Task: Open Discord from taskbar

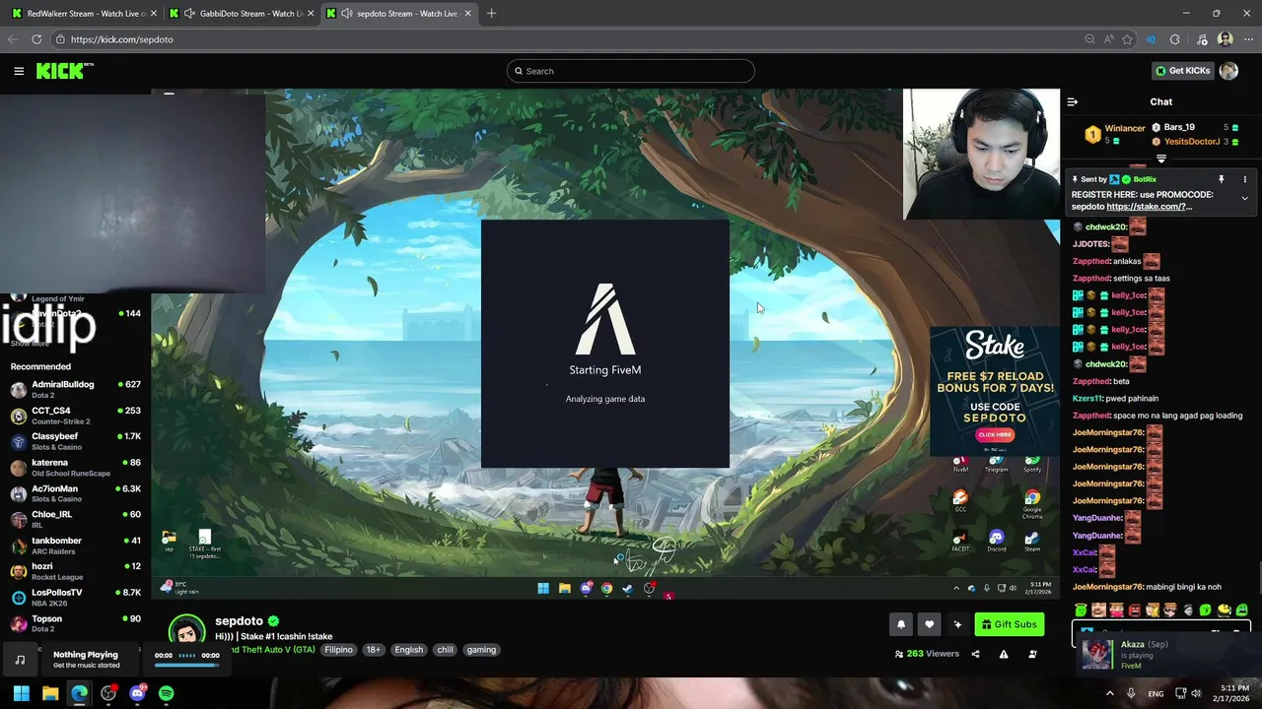Action: [137, 693]
